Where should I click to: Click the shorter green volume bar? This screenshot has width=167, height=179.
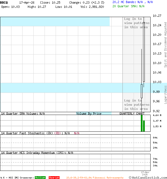point(144,126)
